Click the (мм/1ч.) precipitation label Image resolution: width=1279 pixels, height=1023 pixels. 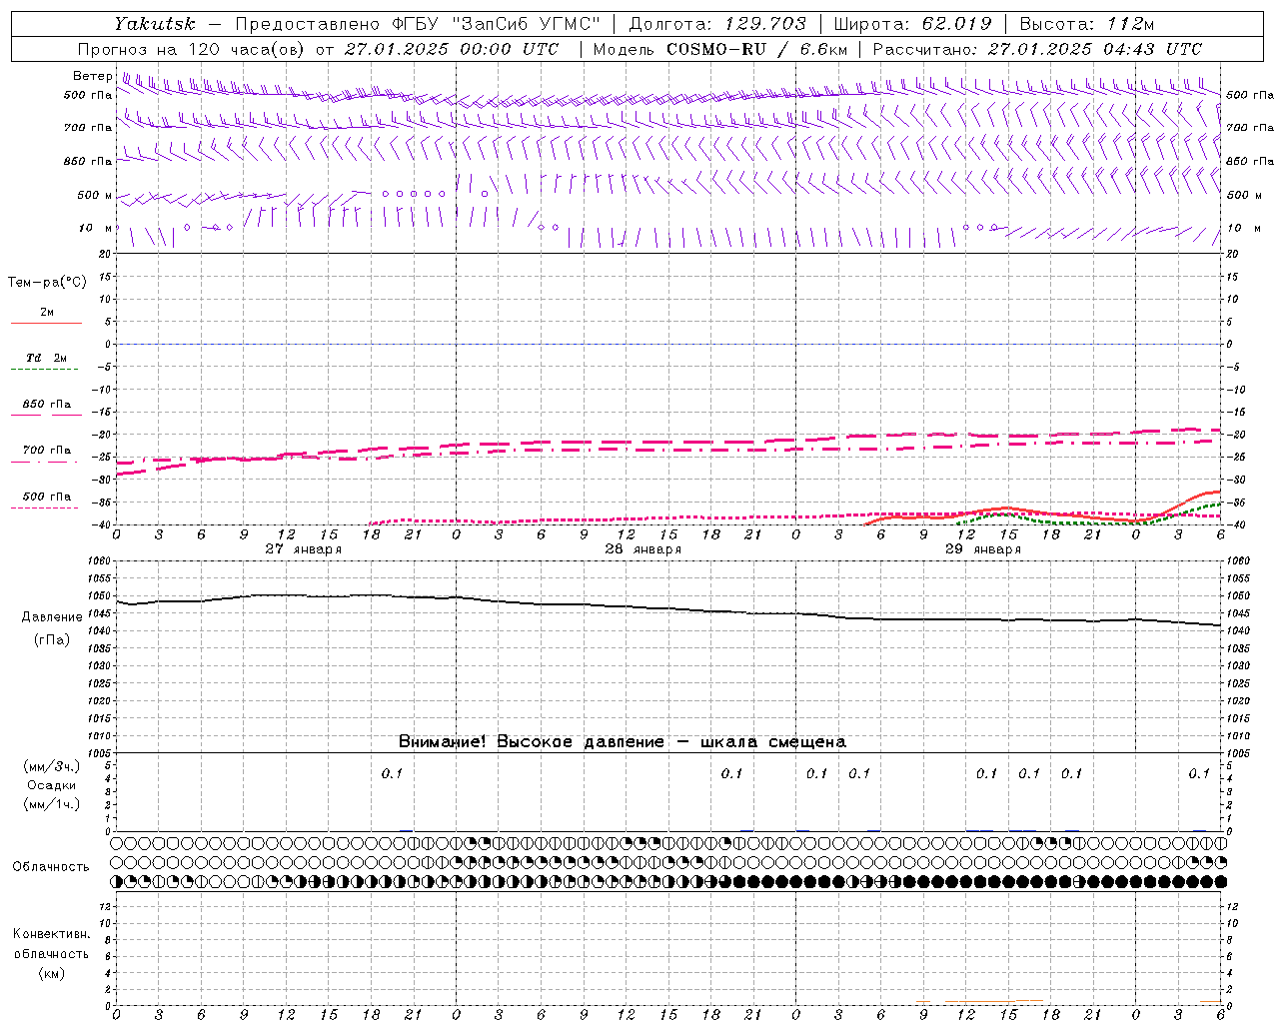(x=52, y=804)
